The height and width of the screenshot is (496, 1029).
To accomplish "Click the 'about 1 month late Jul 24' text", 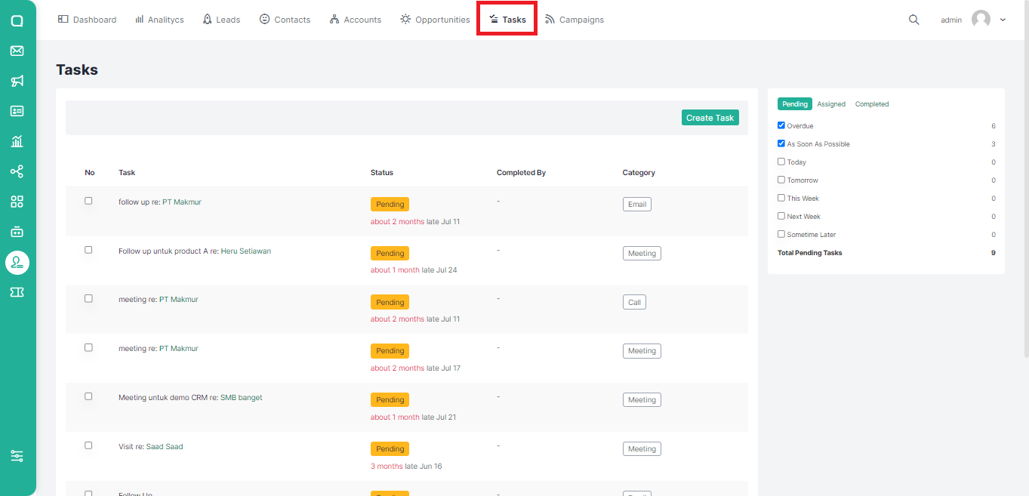I will click(414, 270).
